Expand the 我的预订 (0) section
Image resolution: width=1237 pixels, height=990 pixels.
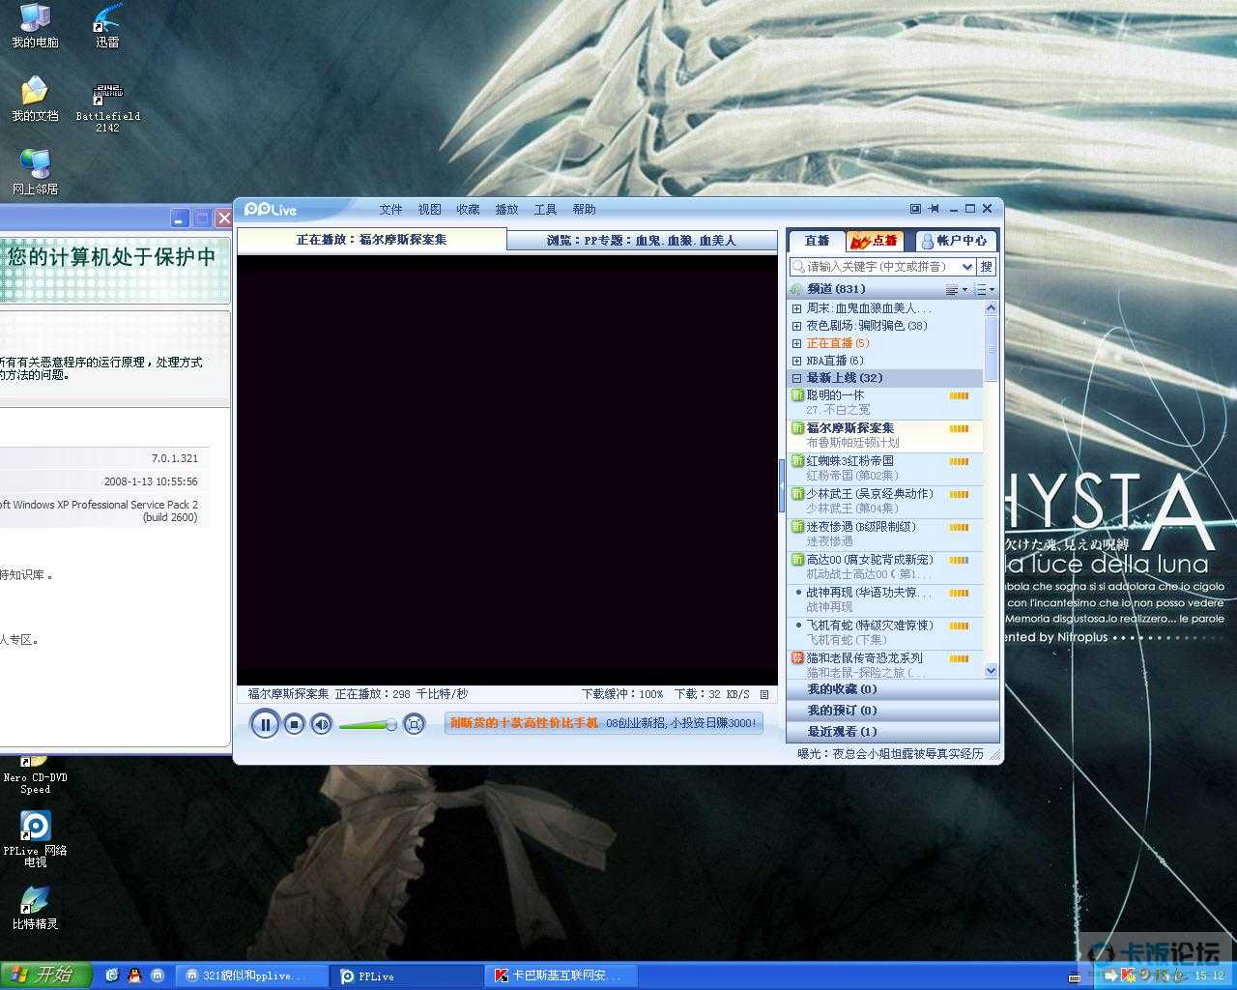point(893,711)
